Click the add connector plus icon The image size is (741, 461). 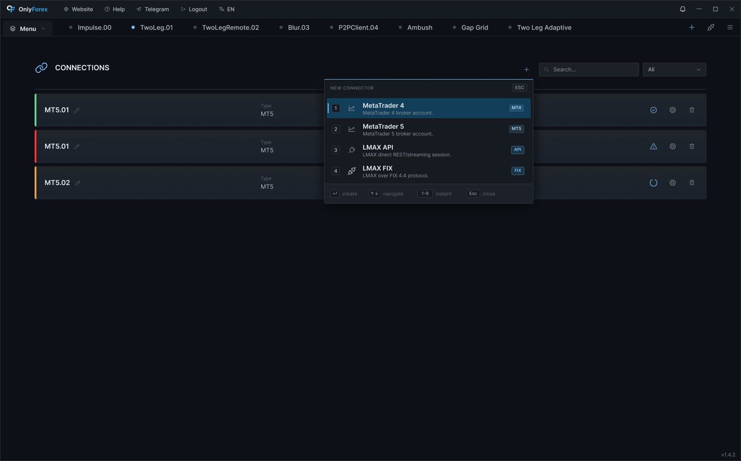527,70
